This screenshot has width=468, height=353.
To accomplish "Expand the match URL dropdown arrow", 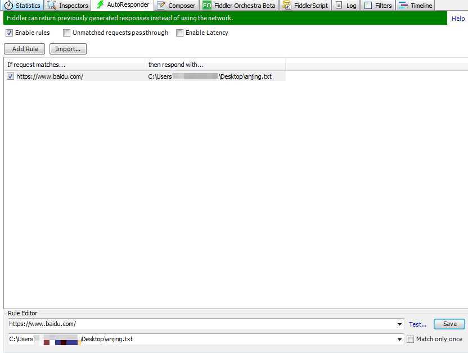I will pos(399,324).
